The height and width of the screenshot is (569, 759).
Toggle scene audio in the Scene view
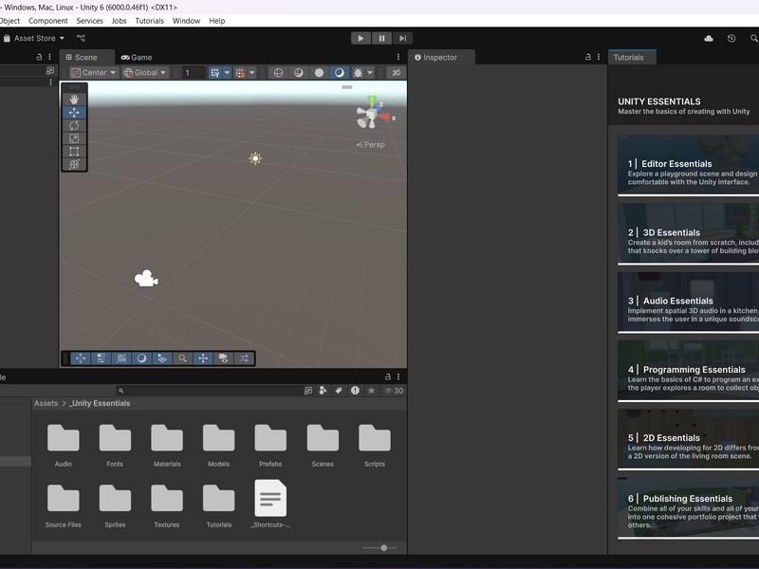click(341, 71)
